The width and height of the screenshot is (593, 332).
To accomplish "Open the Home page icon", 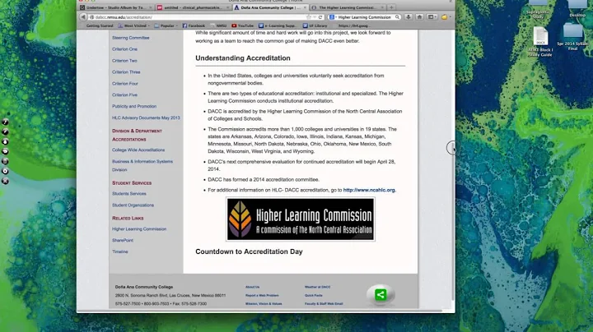I will [x=419, y=17].
